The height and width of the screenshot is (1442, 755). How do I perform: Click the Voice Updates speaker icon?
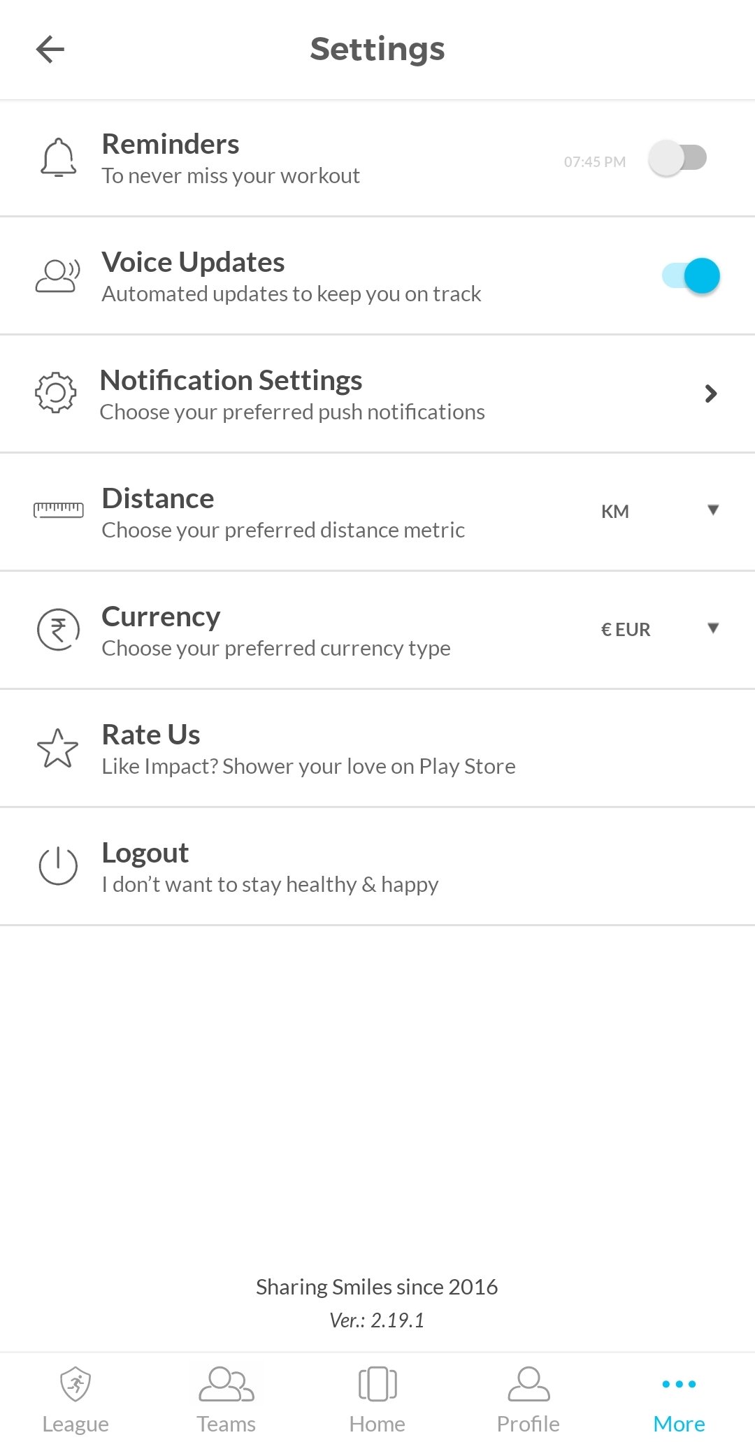57,276
